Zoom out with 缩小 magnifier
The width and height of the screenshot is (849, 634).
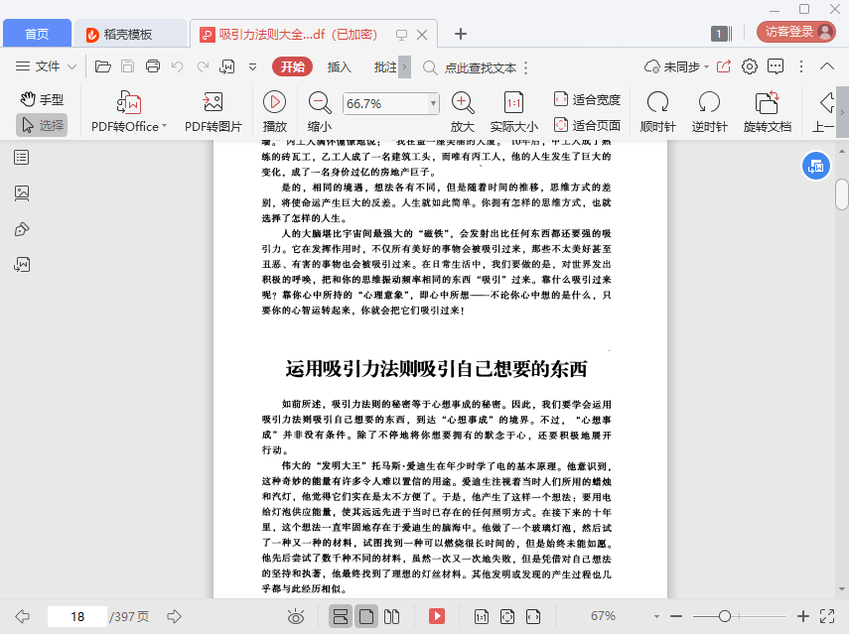pyautogui.click(x=320, y=112)
